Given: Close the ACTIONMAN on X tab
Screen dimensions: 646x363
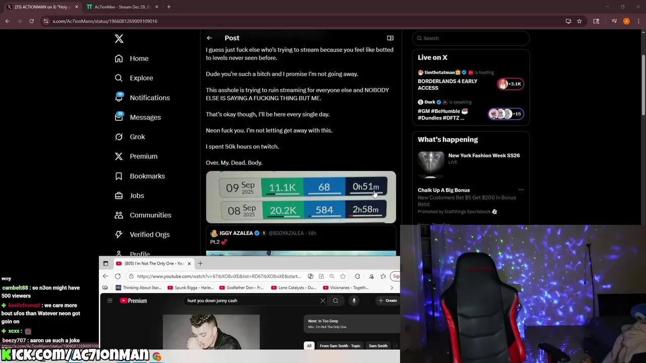Looking at the screenshot, I should [x=77, y=7].
